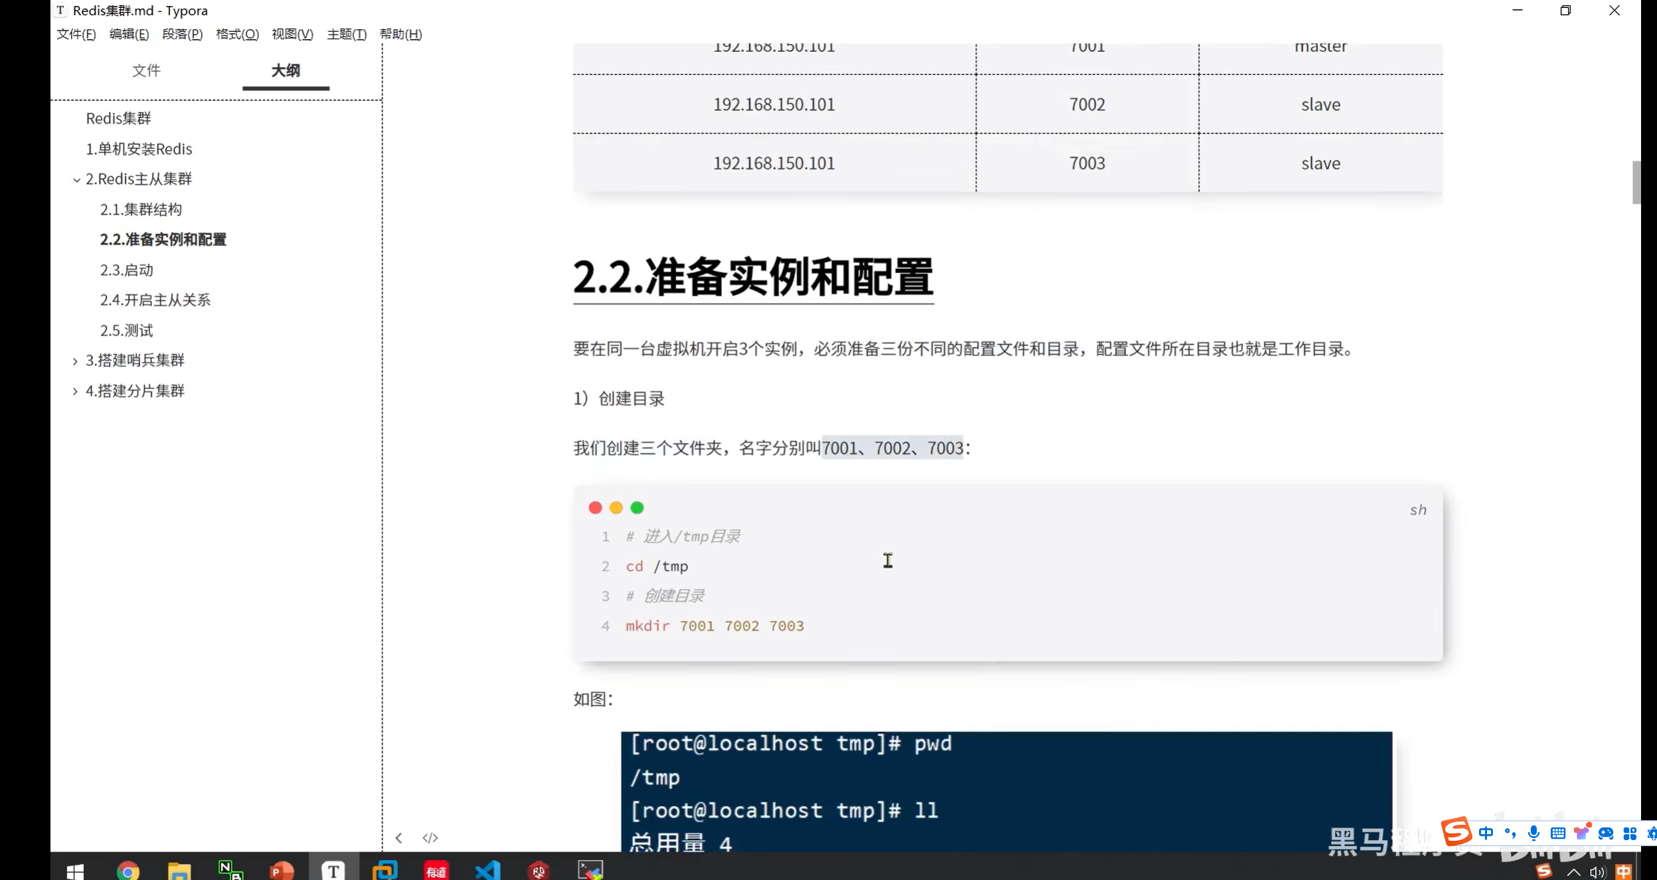
Task: Toggle Sogou Chinese/English input mode
Action: click(1486, 833)
